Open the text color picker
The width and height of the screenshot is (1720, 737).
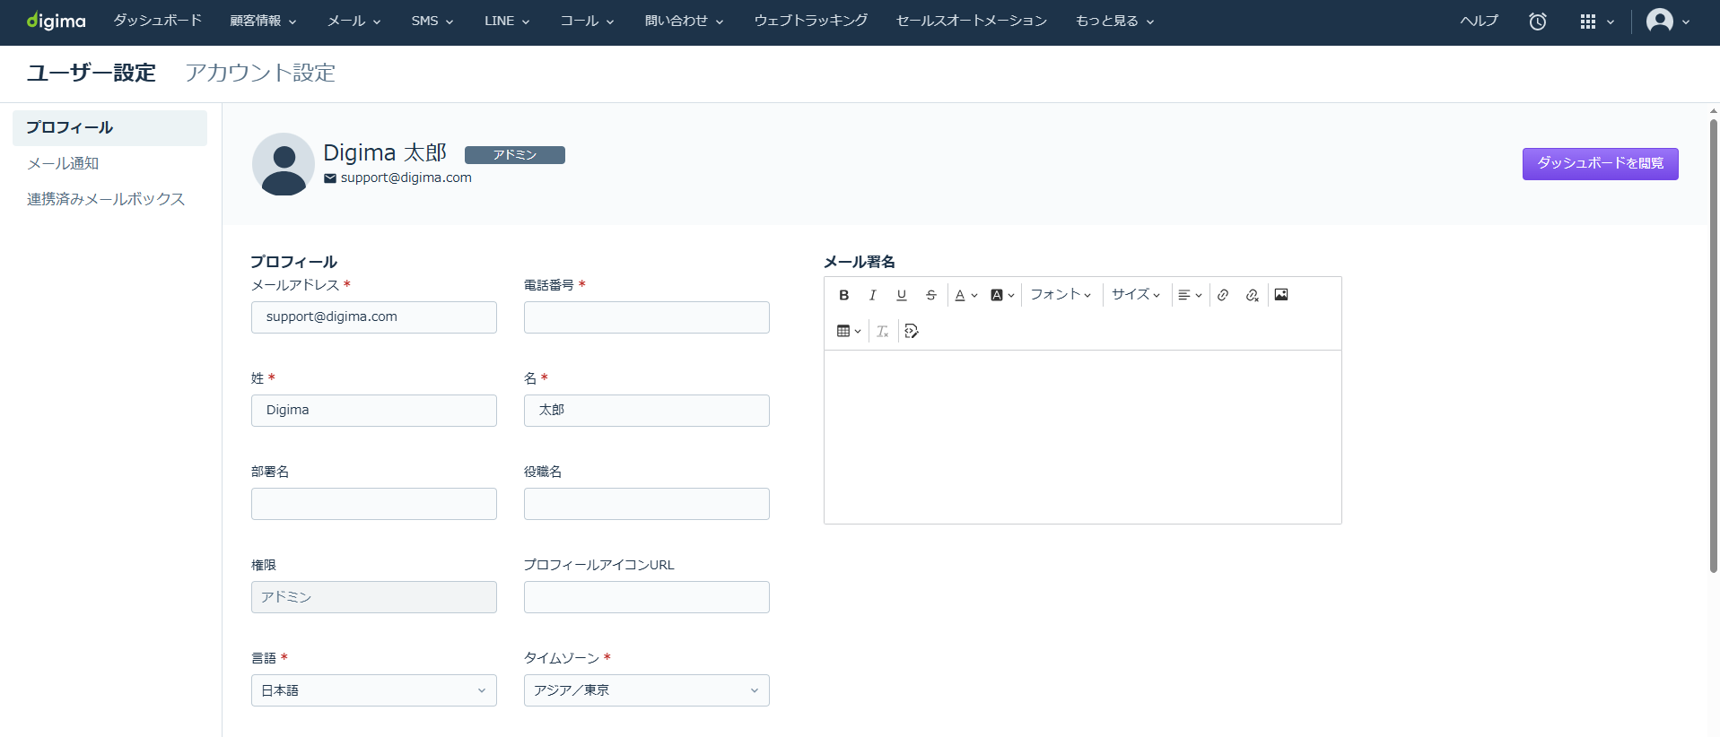pyautogui.click(x=966, y=295)
